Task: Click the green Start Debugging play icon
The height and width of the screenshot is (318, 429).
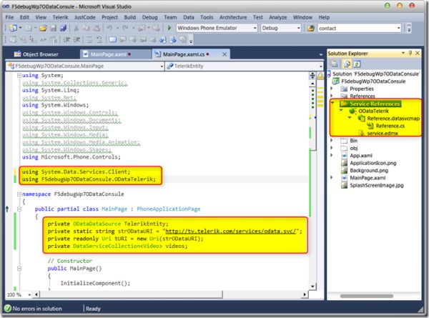Action: (x=169, y=28)
